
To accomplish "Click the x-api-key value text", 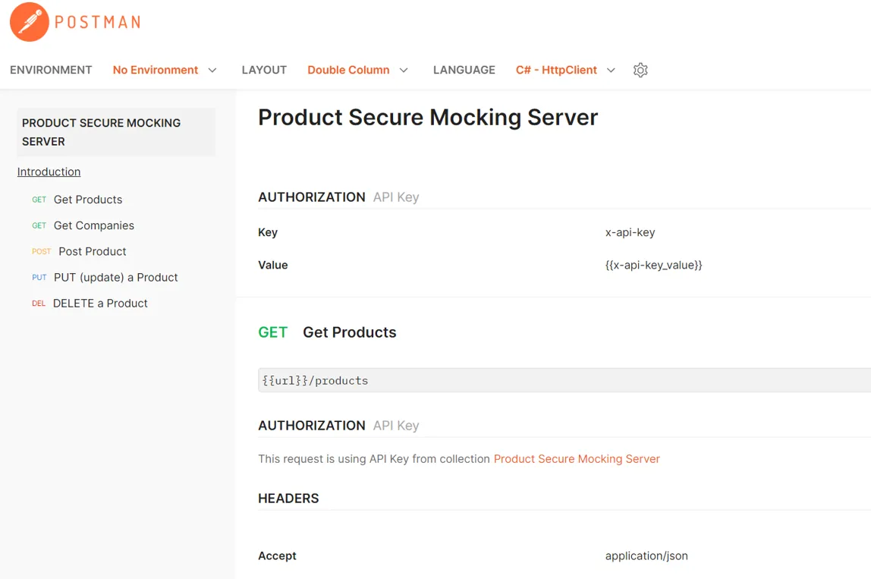I will tap(630, 232).
